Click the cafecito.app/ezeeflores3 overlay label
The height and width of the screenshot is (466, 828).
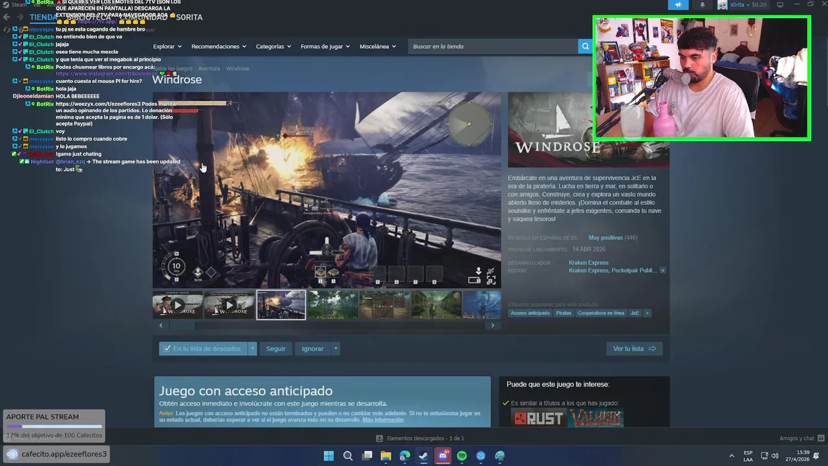[56, 454]
